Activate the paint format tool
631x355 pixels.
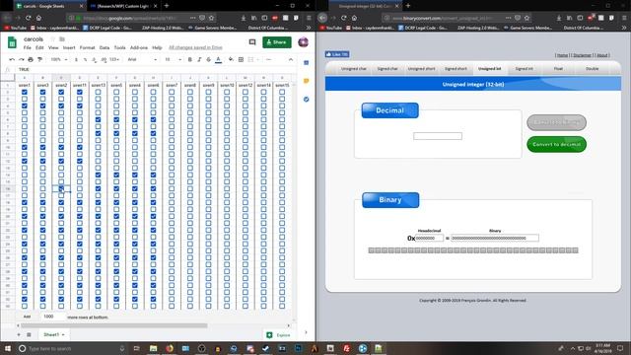coord(39,59)
